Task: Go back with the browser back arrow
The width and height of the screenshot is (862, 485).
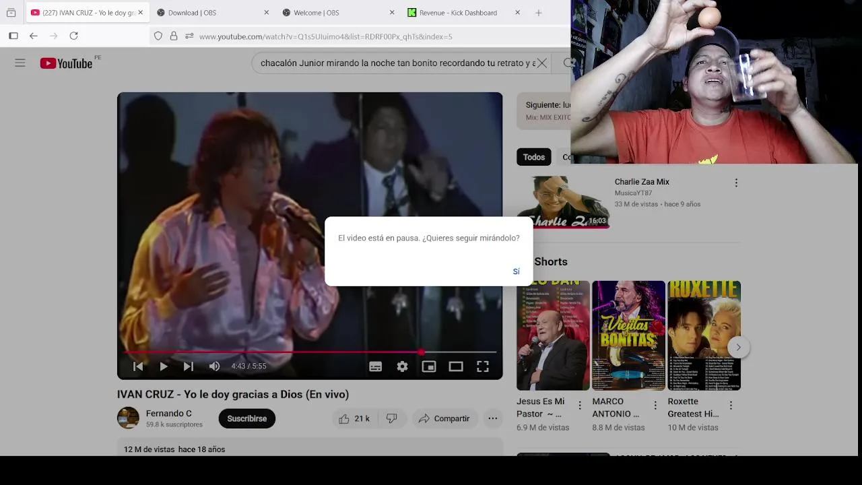Action: (34, 36)
